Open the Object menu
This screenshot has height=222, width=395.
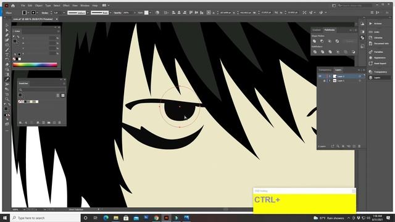pyautogui.click(x=38, y=6)
